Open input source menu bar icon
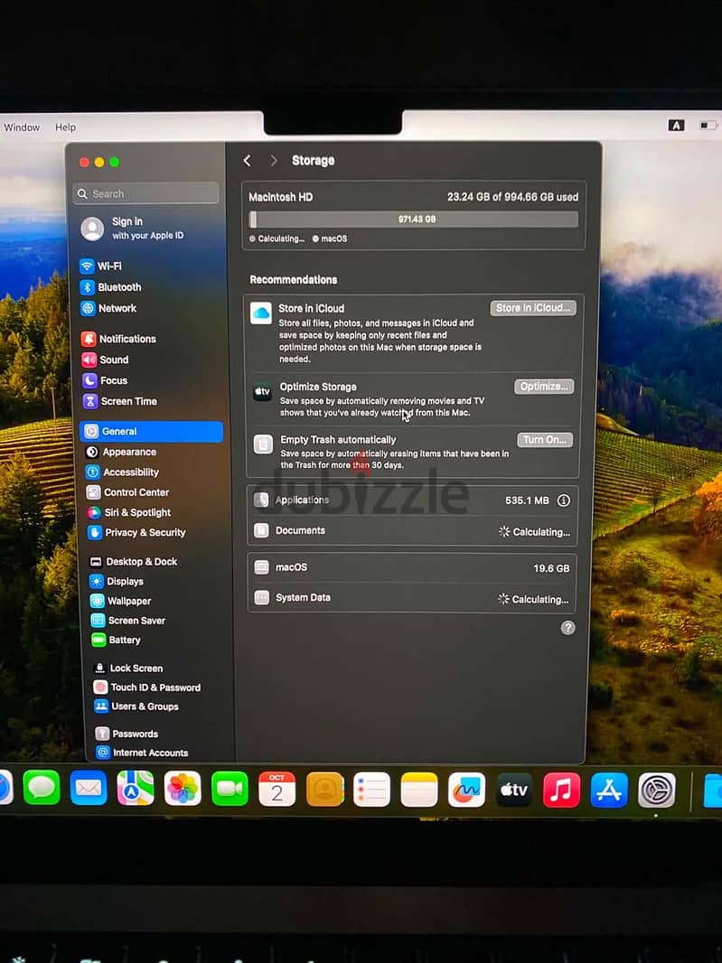The image size is (722, 963). 676,126
